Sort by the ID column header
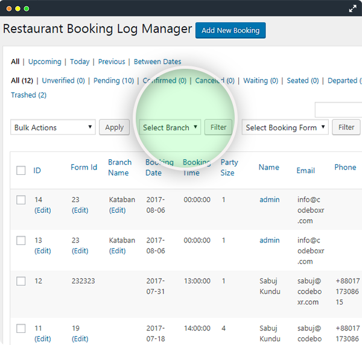Screen dimensions: 362x345 [37, 170]
